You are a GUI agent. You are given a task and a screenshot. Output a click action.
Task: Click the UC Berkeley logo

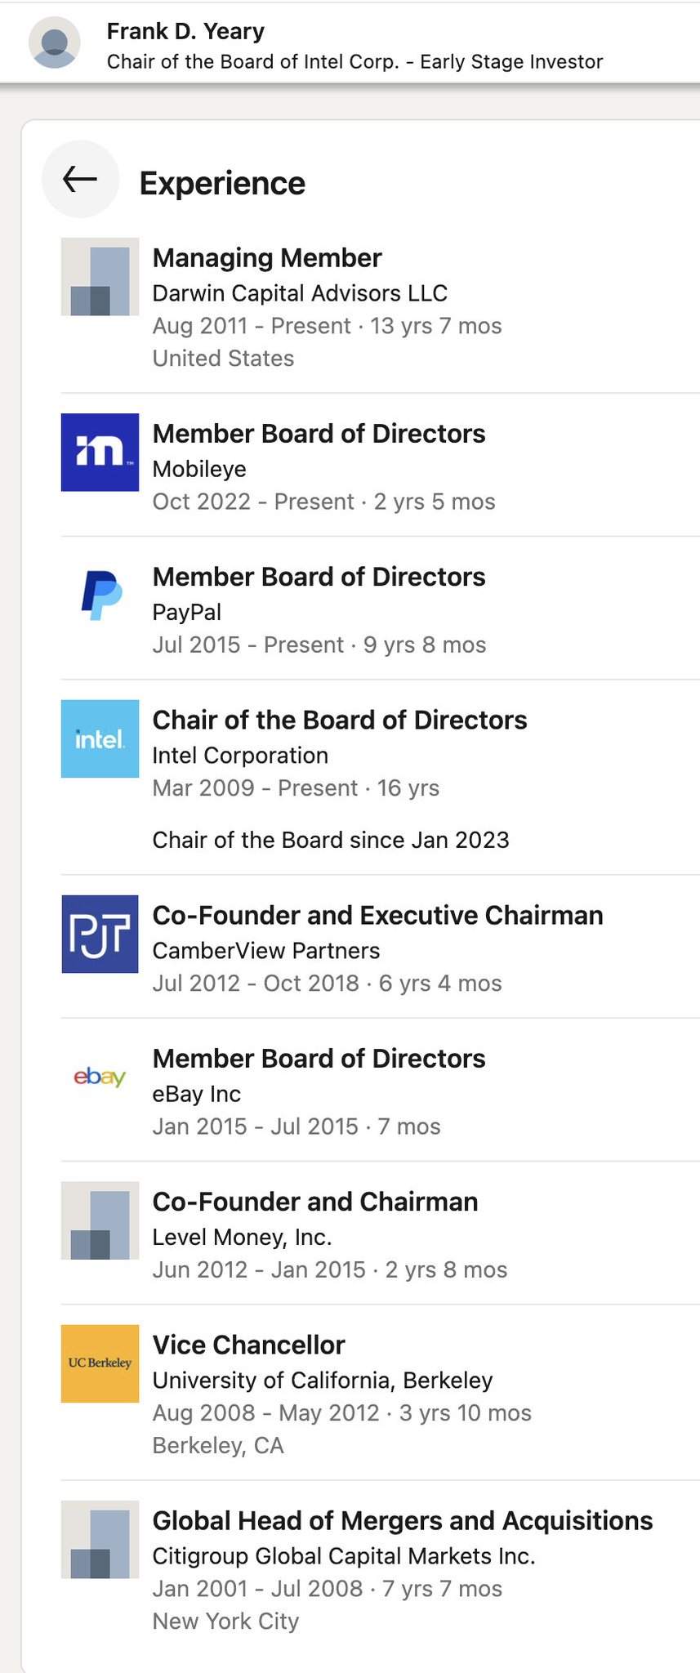[100, 1363]
